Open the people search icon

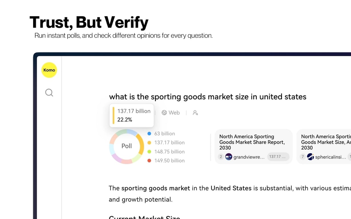pyautogui.click(x=195, y=113)
